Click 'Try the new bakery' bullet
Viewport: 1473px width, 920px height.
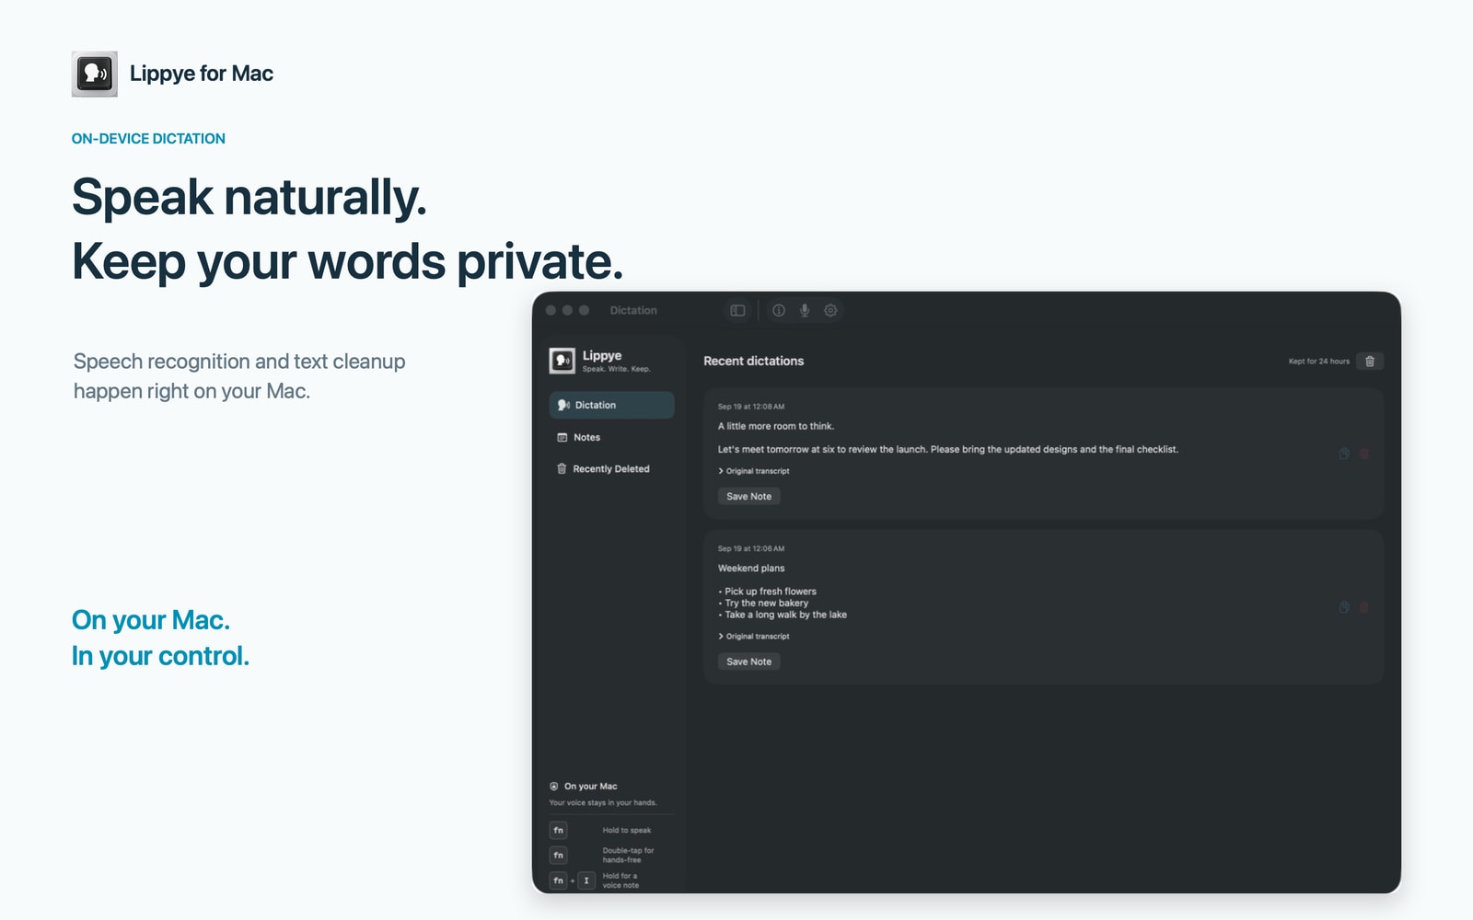click(763, 604)
